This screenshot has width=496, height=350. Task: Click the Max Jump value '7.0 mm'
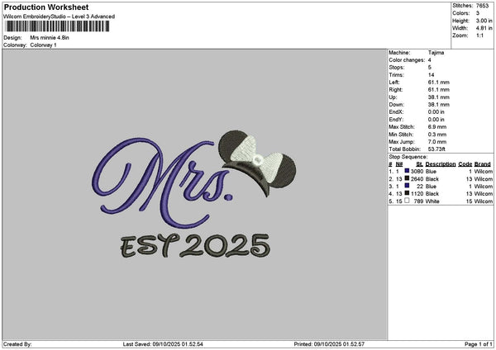pyautogui.click(x=437, y=142)
